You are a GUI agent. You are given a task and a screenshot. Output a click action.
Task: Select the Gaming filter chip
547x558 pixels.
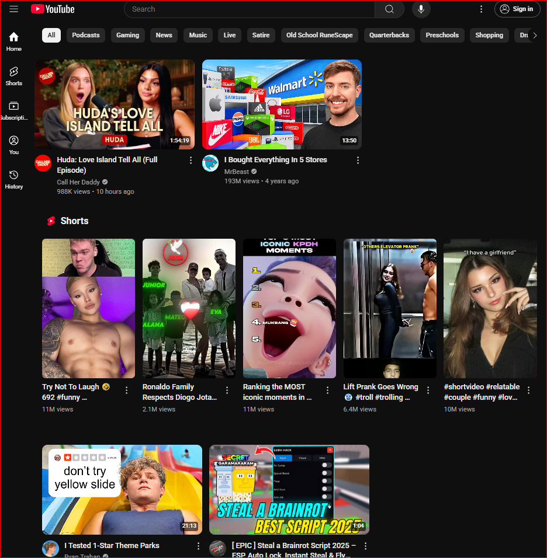pos(127,35)
